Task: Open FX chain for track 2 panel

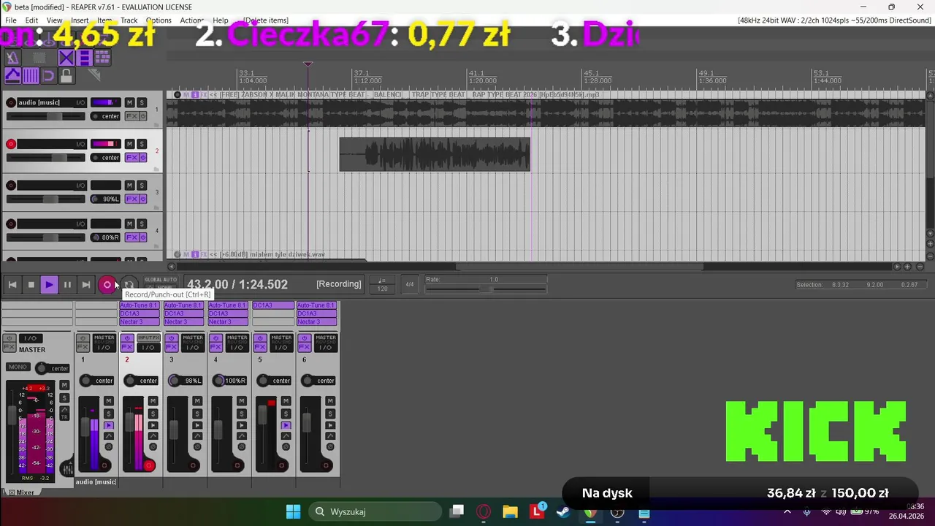Action: tap(131, 158)
